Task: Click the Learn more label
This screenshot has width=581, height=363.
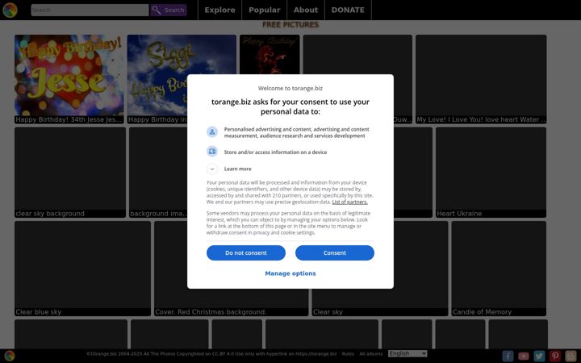Action: (x=237, y=169)
